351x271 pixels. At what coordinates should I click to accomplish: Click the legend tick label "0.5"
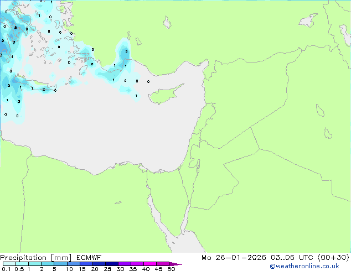(x=19, y=269)
